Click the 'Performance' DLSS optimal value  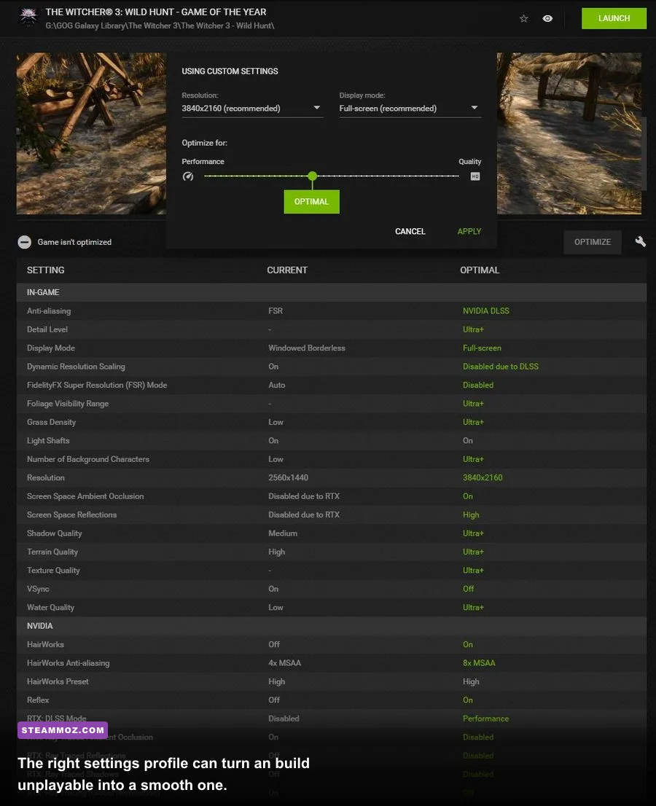pos(486,718)
